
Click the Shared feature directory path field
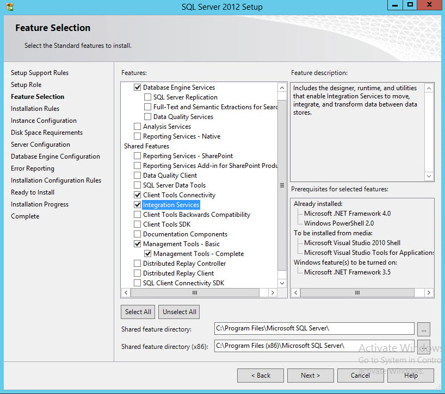pyautogui.click(x=314, y=328)
